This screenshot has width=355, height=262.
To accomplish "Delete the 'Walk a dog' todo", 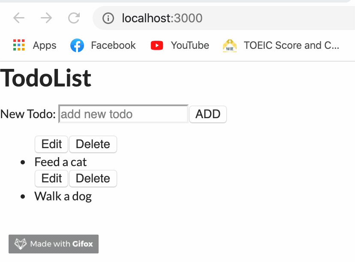I will point(93,179).
